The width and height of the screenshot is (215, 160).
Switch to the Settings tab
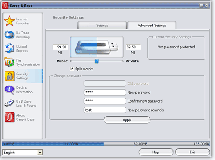[x=102, y=26]
